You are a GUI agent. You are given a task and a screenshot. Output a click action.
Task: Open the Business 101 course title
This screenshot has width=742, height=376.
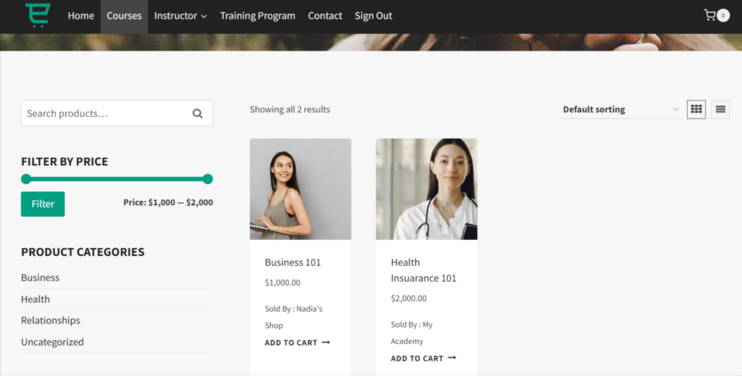coord(293,262)
